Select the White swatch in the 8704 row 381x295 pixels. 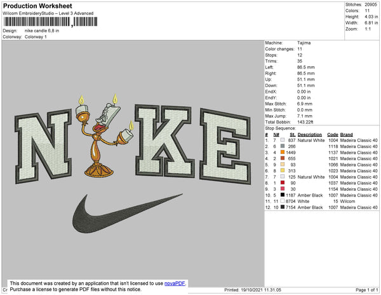[x=283, y=201]
